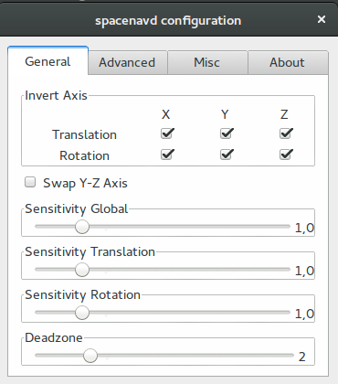
Task: Uncheck Translation Y invert checkbox
Action: click(227, 133)
